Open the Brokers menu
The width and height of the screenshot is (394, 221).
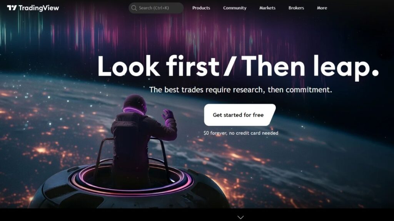point(296,8)
